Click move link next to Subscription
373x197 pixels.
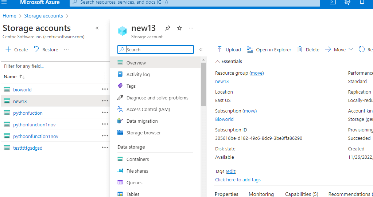249,111
